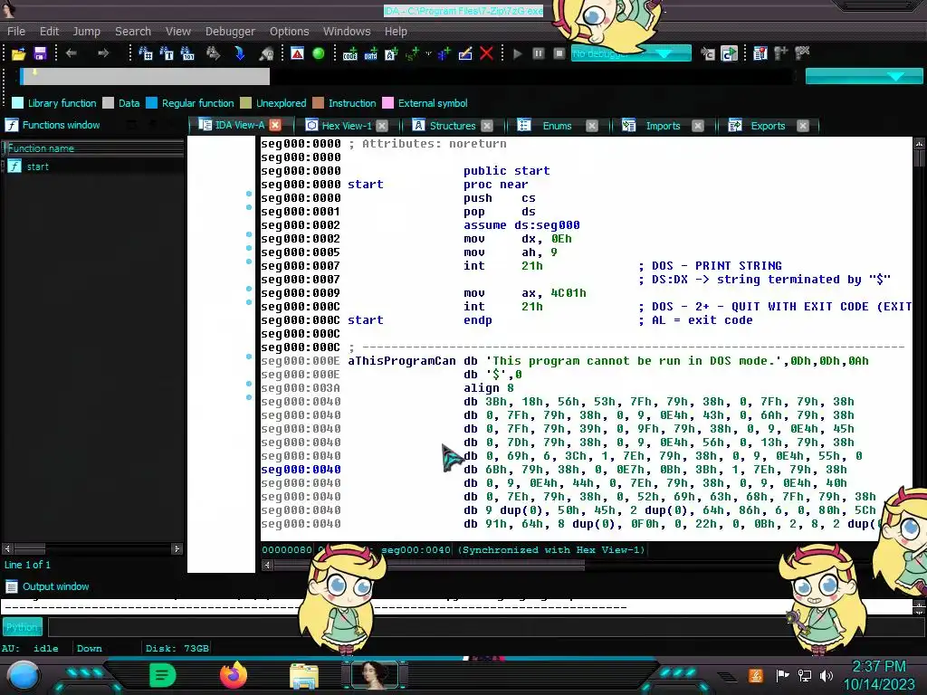Screen dimensions: 927x695
Task: Open a file with the folder icon
Action: click(x=18, y=53)
